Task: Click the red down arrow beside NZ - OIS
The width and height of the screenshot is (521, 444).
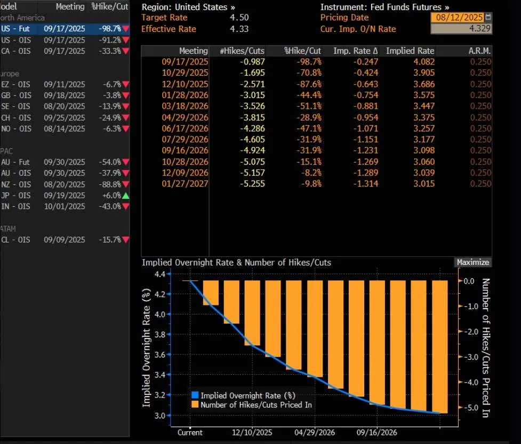Action: point(125,184)
